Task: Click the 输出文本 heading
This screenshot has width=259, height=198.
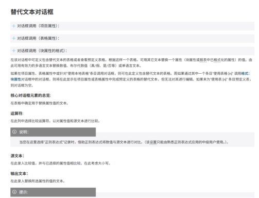Action: (x=19, y=174)
